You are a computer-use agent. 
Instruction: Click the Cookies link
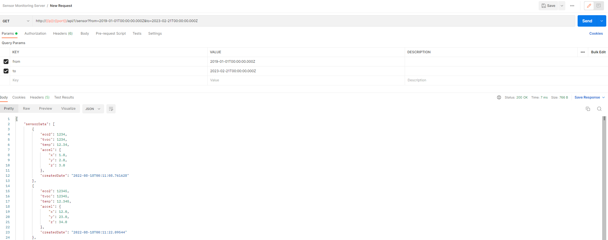point(596,34)
